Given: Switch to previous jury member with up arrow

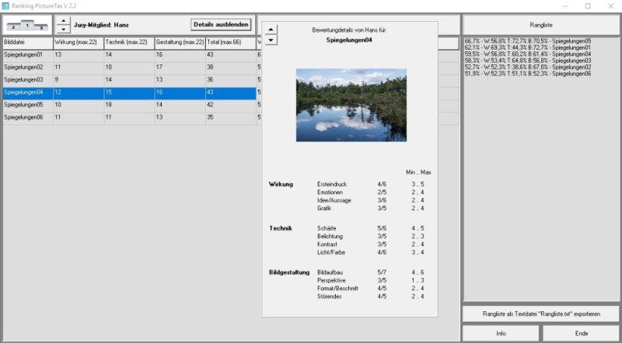Looking at the screenshot, I should tap(63, 19).
